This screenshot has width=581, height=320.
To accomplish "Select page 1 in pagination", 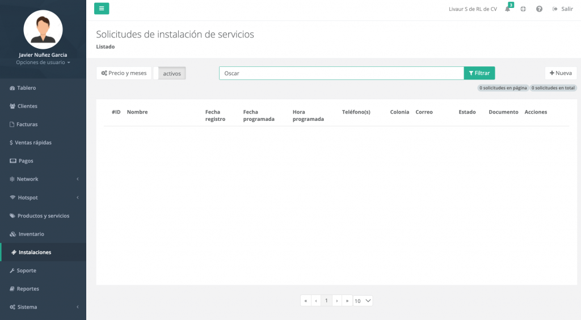I will pyautogui.click(x=326, y=301).
